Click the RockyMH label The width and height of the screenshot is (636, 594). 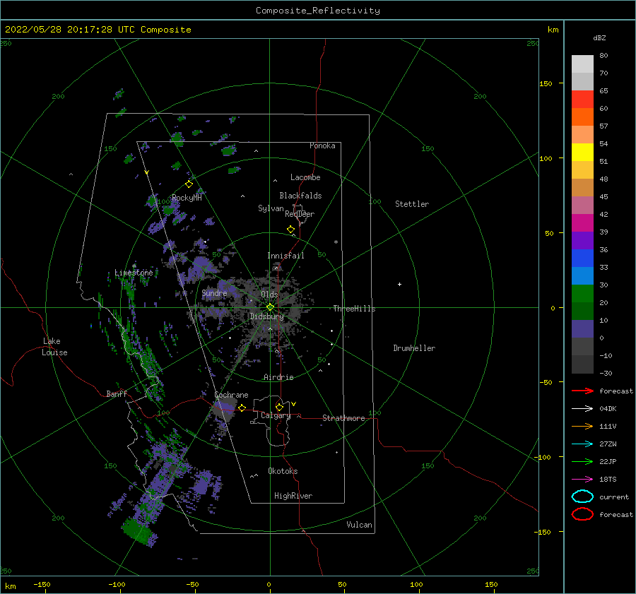[x=187, y=198]
